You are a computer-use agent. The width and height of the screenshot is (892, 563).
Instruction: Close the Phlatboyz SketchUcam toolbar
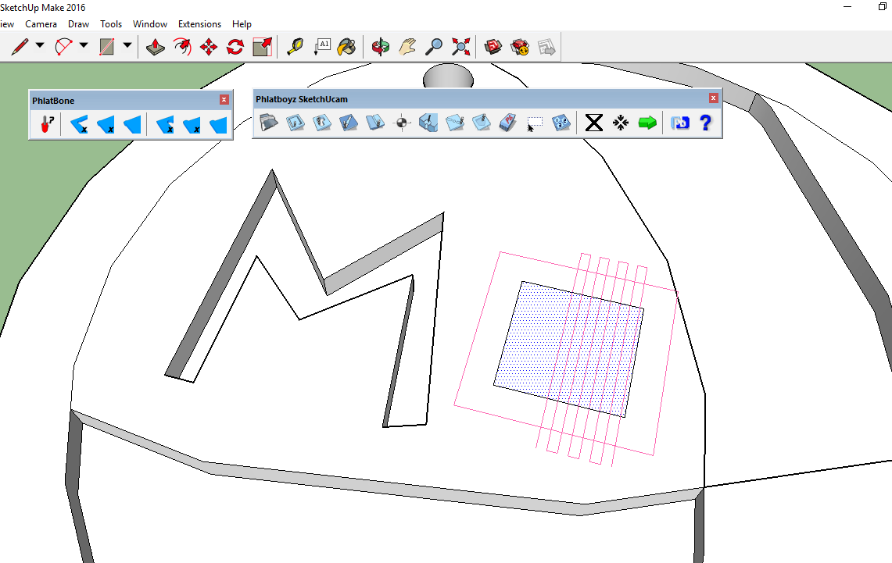coord(713,98)
